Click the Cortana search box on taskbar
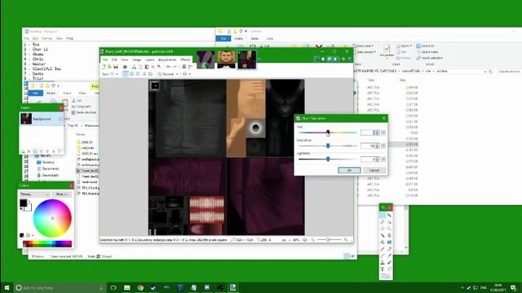The width and height of the screenshot is (522, 293). pyautogui.click(x=60, y=287)
